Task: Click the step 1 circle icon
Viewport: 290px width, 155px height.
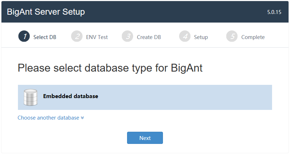Action: click(x=24, y=36)
